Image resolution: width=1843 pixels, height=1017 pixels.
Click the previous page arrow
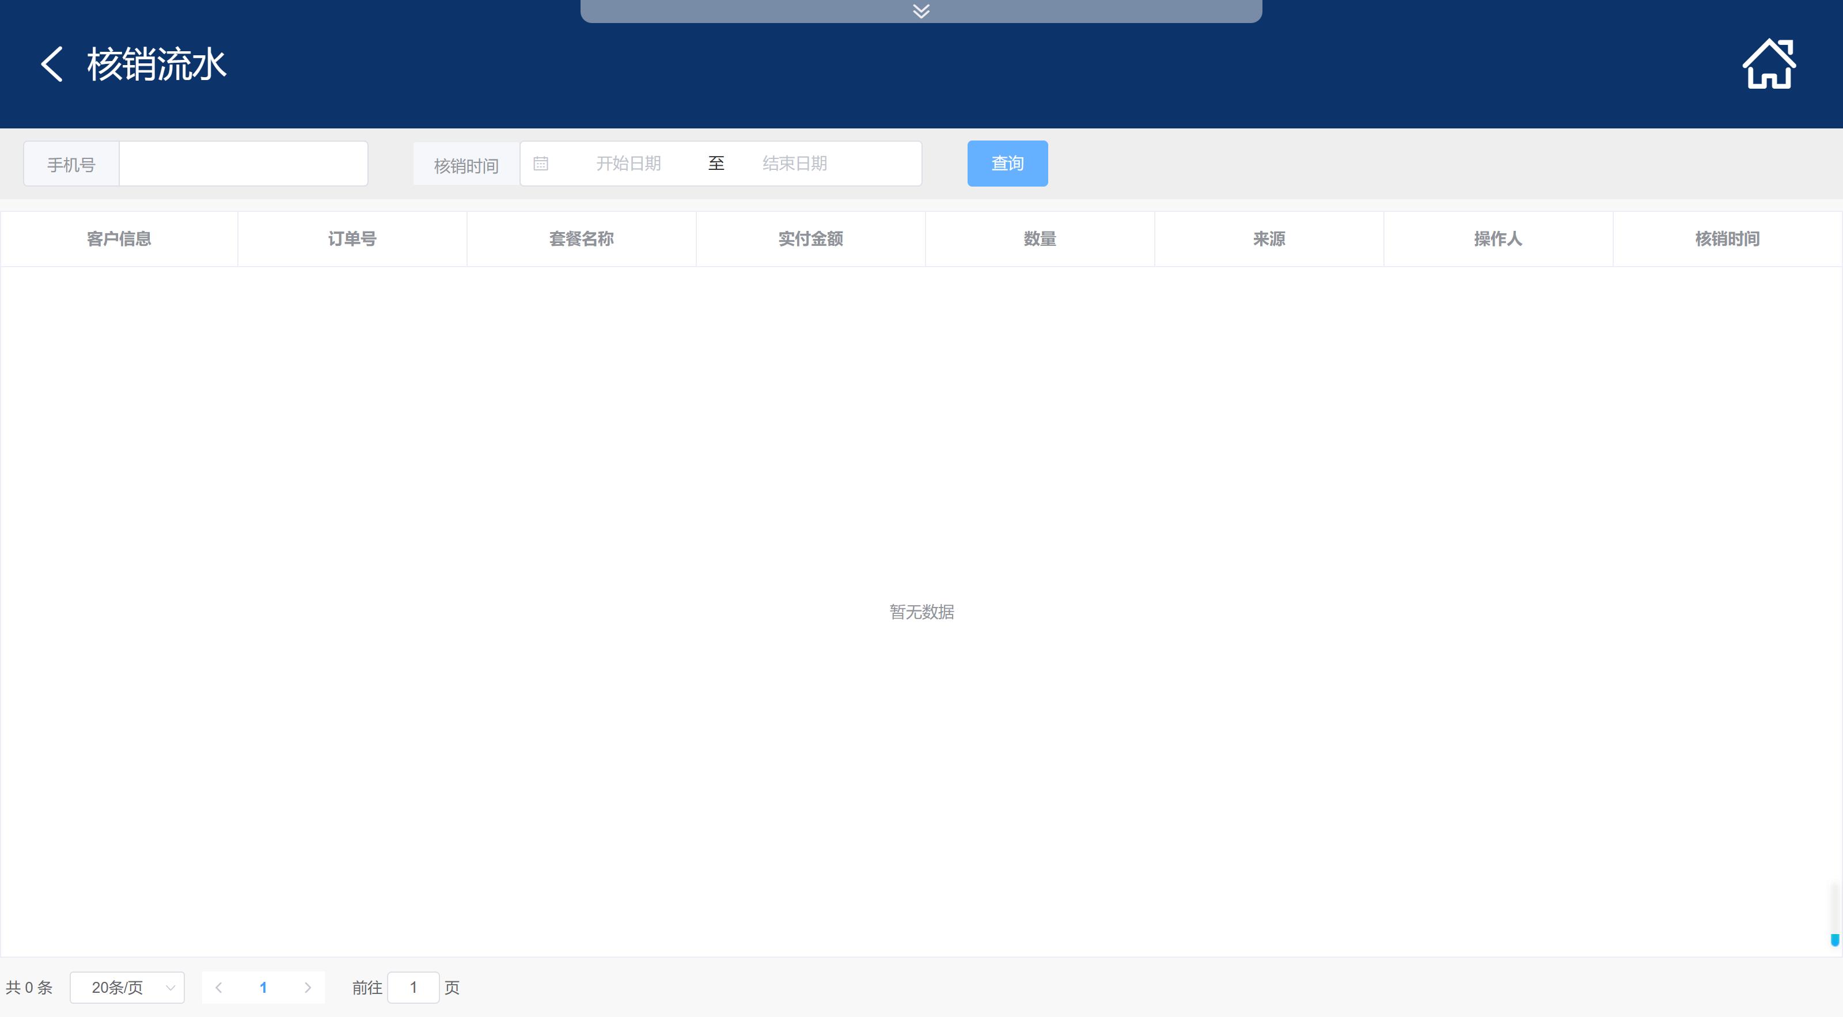[x=219, y=987]
